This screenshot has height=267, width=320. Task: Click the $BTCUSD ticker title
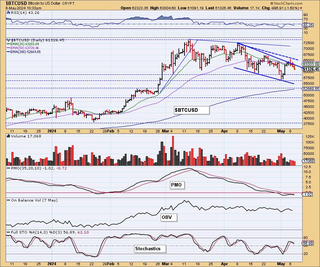coord(16,3)
